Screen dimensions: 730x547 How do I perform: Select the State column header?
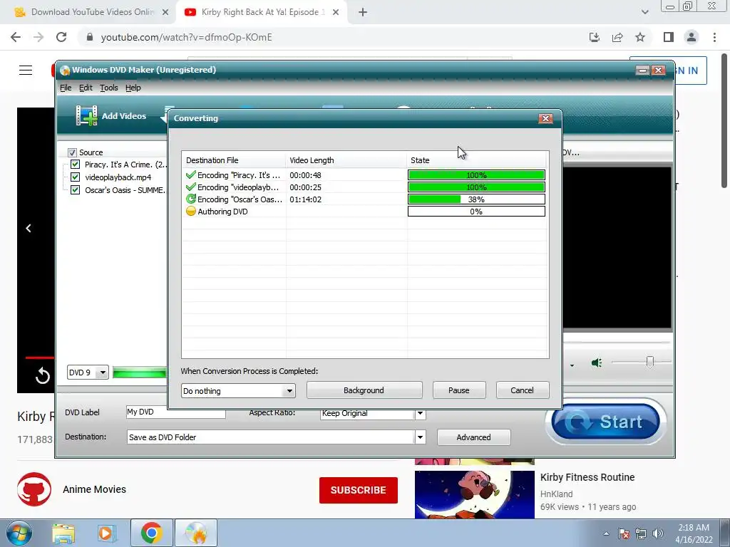tap(477, 160)
